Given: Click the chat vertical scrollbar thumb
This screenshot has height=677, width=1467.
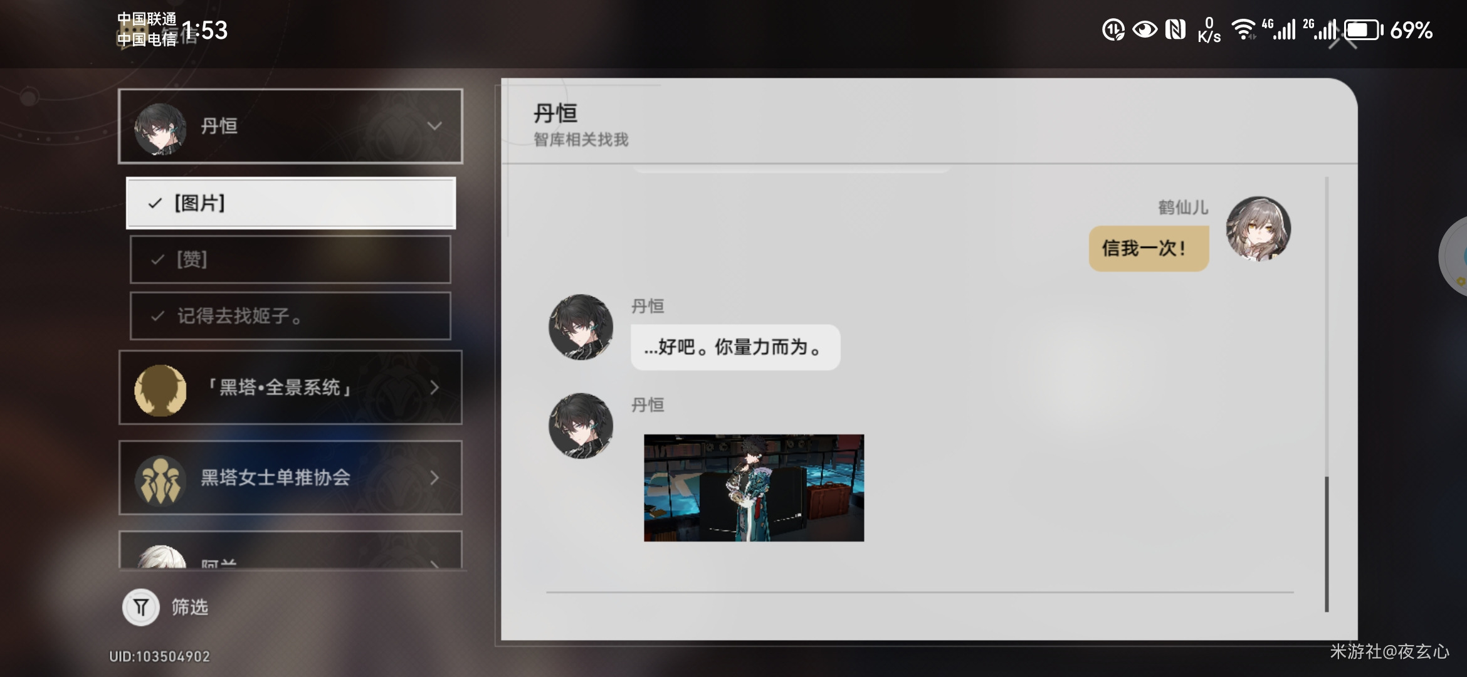Looking at the screenshot, I should (1327, 543).
